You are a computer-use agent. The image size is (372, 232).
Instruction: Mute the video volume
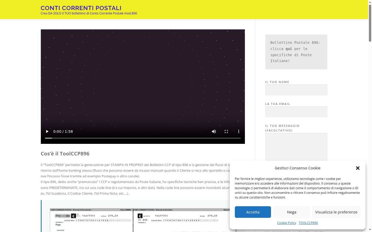pos(214,131)
